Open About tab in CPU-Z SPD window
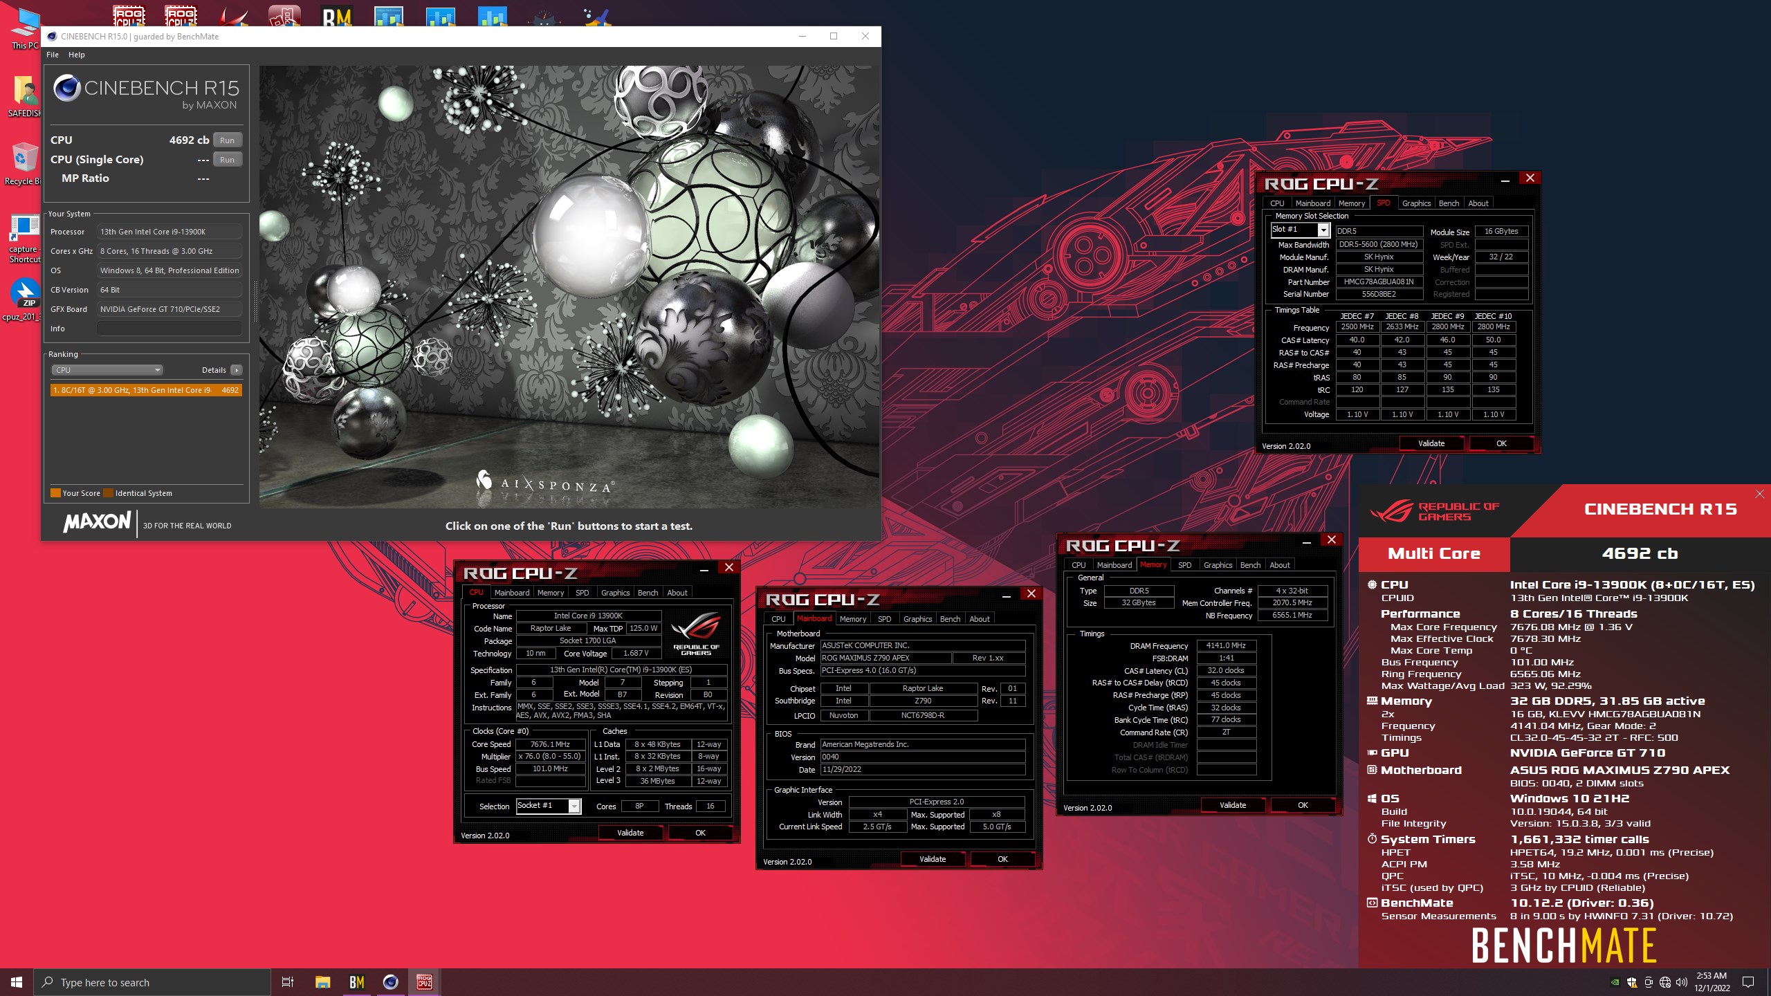This screenshot has width=1771, height=996. 1478,203
